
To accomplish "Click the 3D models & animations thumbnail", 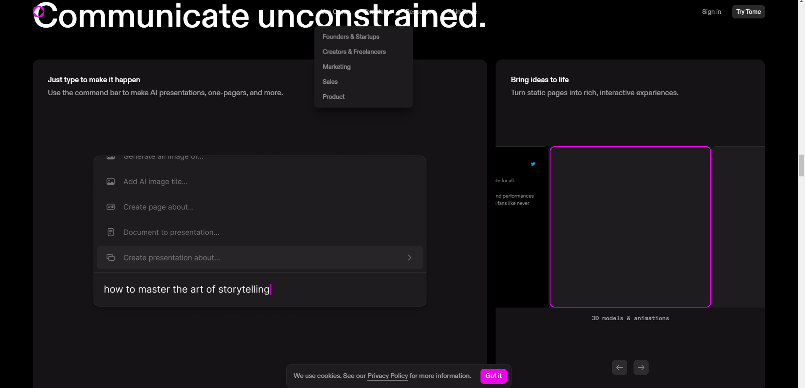I will pyautogui.click(x=630, y=227).
